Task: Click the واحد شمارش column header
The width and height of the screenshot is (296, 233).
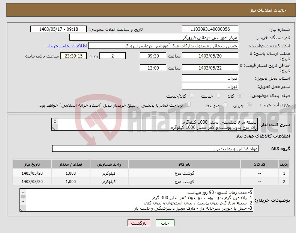Action: 109,164
